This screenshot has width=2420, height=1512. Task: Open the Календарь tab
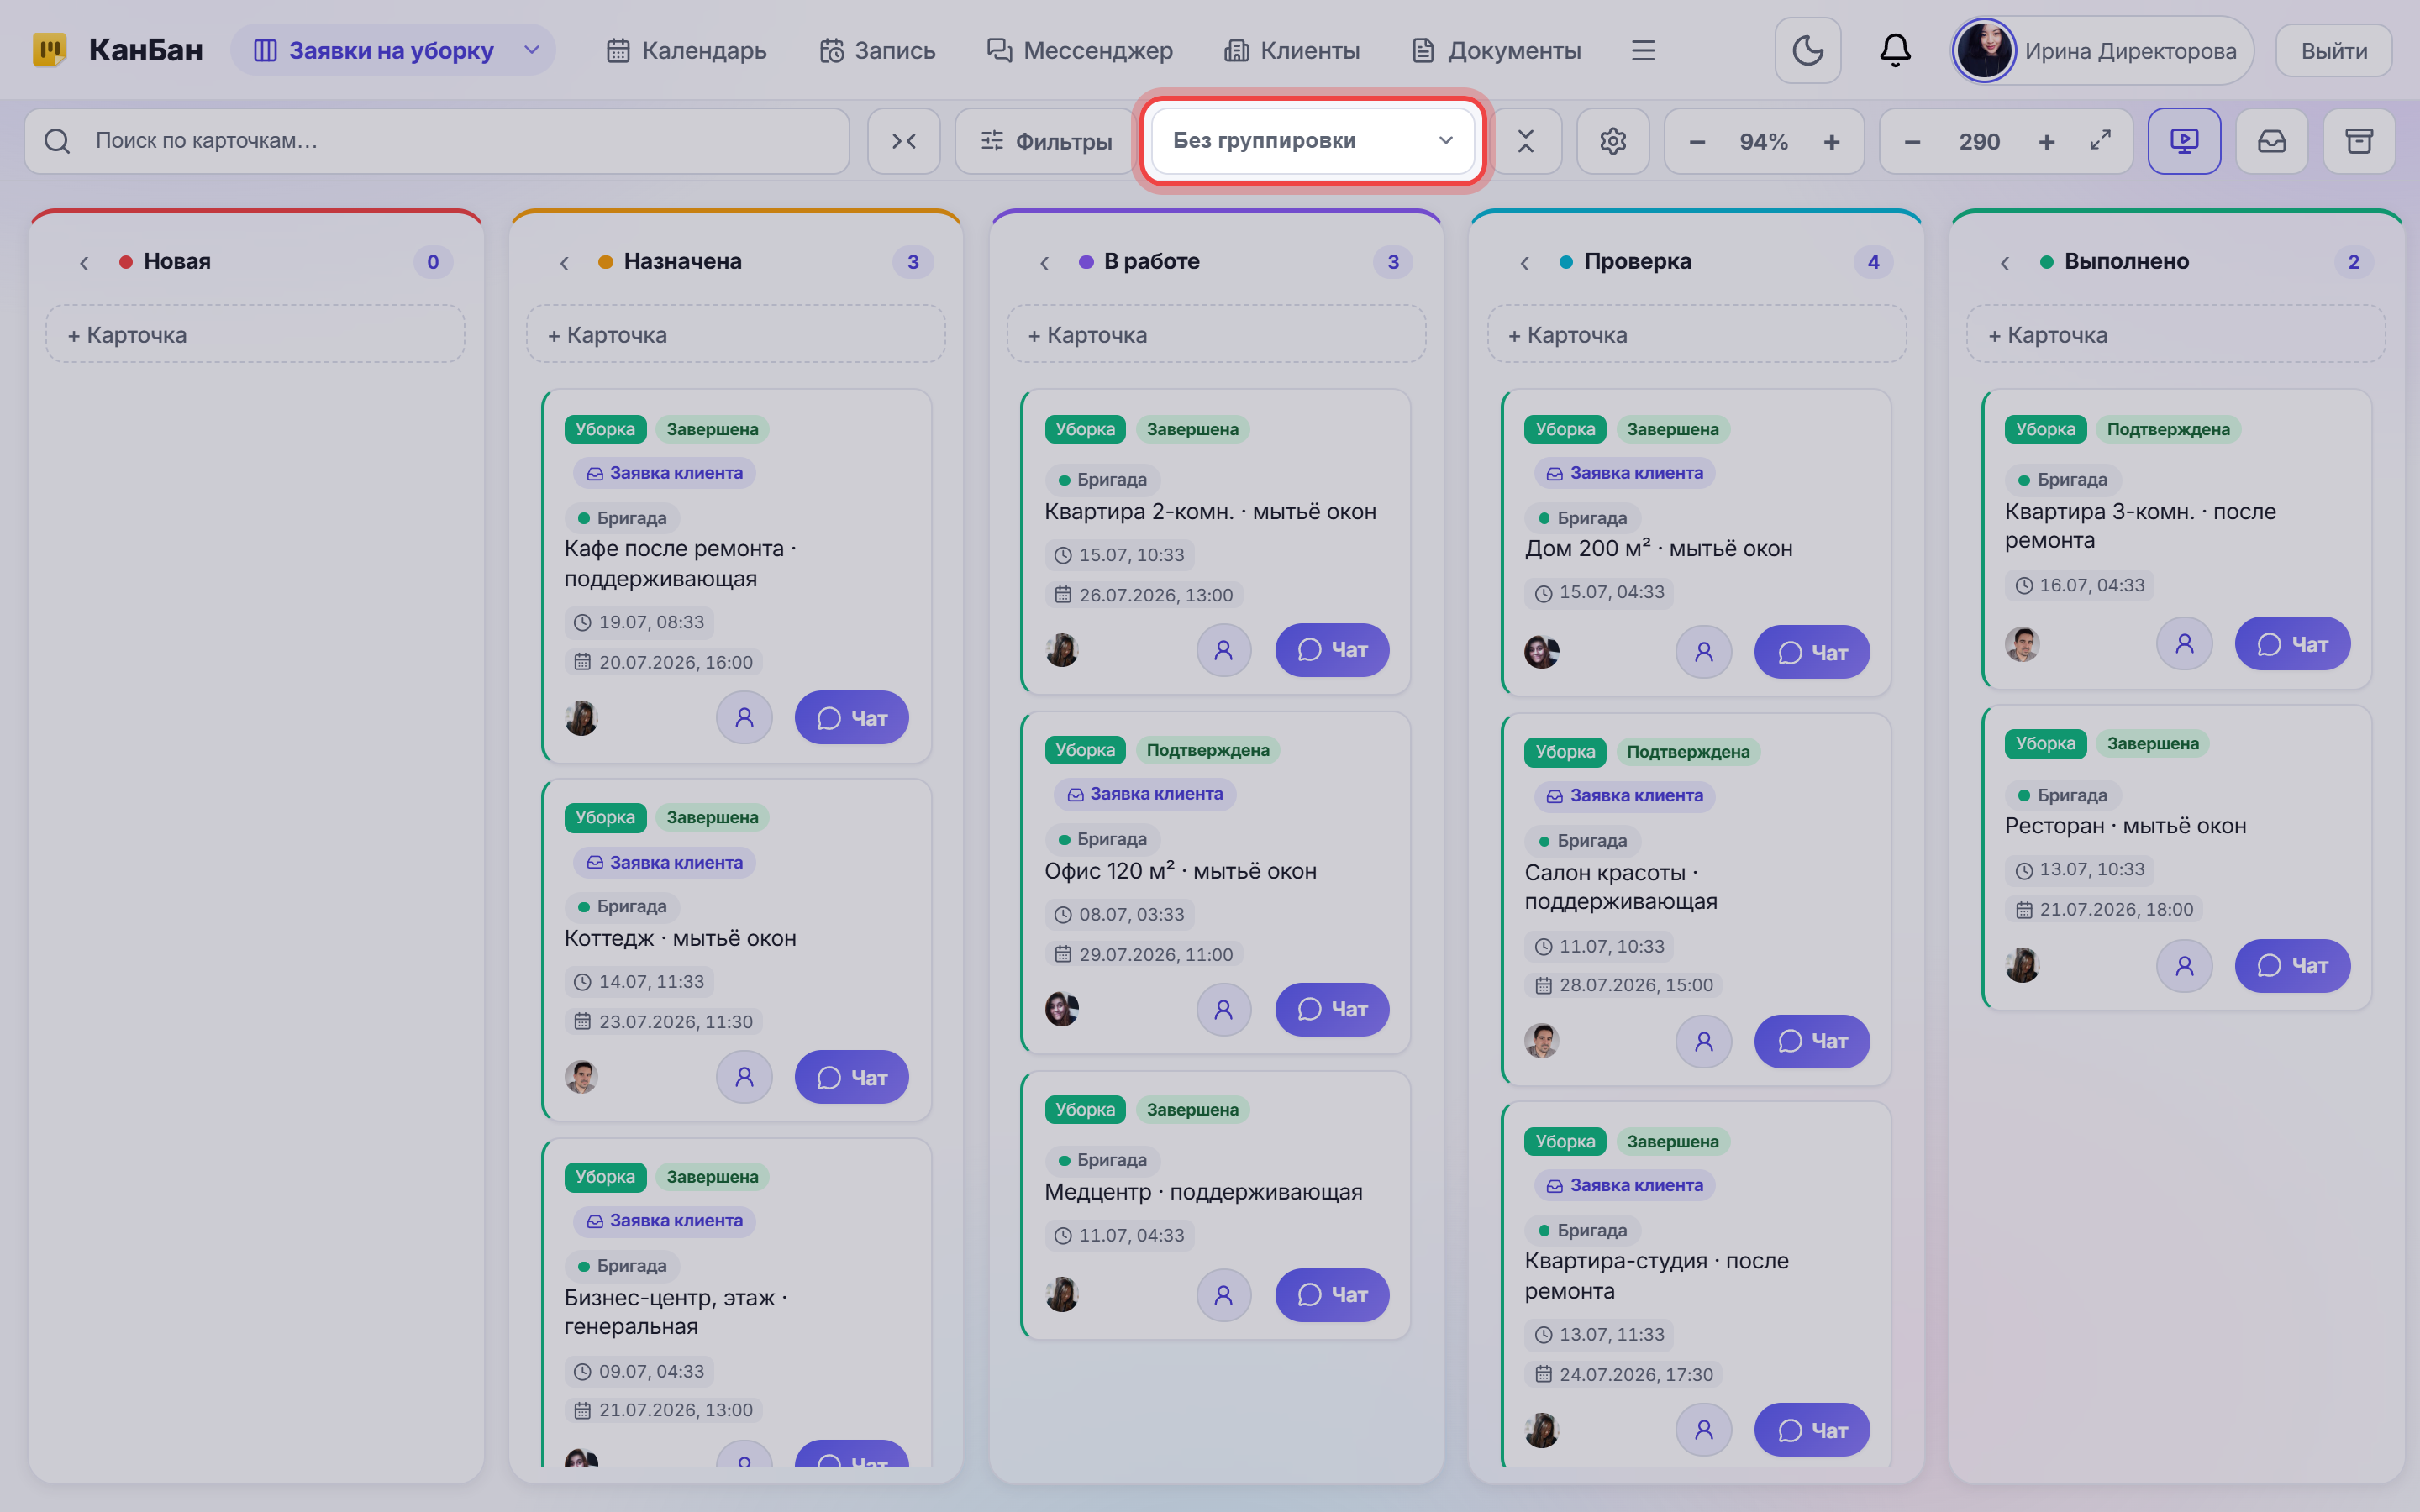click(x=687, y=50)
